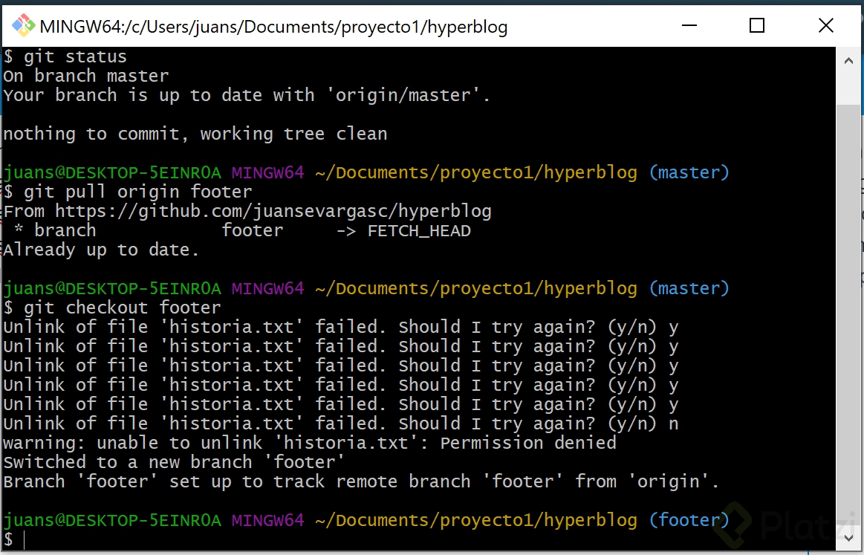Minimize the MINGW64 terminal window
This screenshot has width=864, height=555.
pyautogui.click(x=689, y=26)
